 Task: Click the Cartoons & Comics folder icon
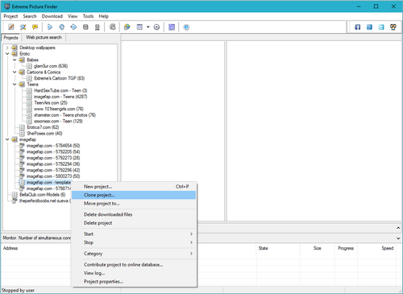tap(22, 72)
